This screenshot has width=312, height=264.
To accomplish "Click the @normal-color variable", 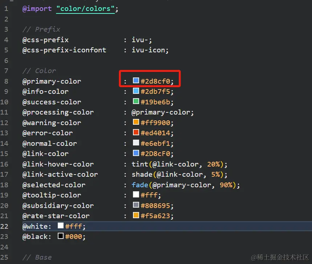I will tap(49, 144).
